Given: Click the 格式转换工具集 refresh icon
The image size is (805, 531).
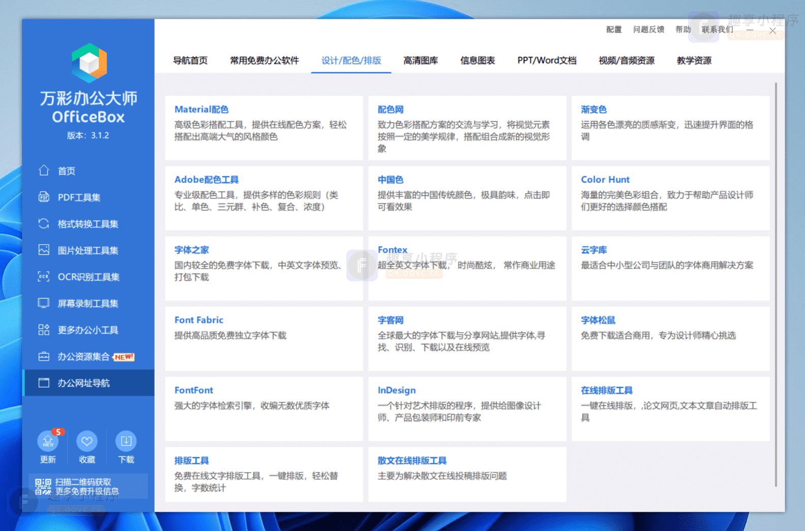Looking at the screenshot, I should [44, 223].
